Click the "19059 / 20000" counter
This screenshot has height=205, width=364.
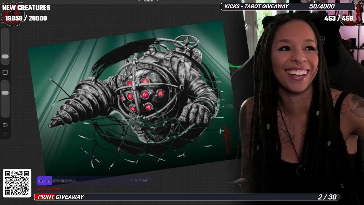pos(26,19)
